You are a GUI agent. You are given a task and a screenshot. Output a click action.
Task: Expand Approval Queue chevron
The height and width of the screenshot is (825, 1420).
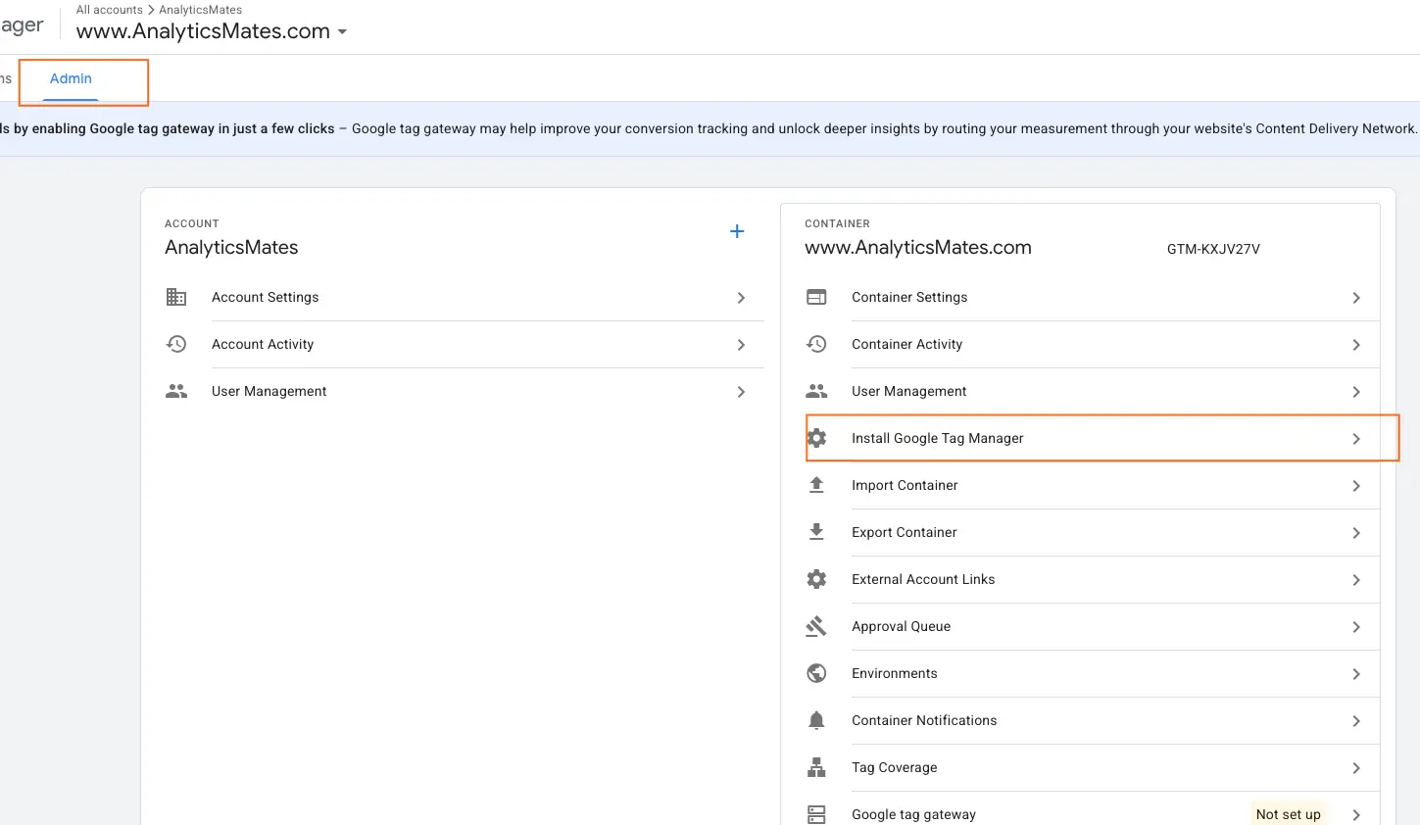1356,627
